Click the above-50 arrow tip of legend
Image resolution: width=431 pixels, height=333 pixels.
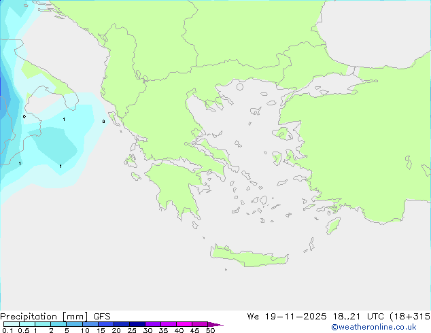pos(215,324)
